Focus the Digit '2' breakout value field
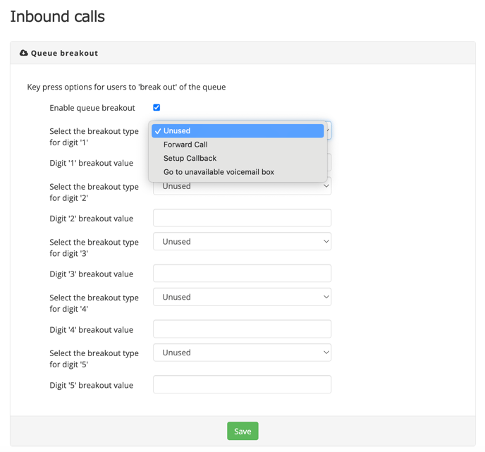The height and width of the screenshot is (452, 485). [242, 218]
